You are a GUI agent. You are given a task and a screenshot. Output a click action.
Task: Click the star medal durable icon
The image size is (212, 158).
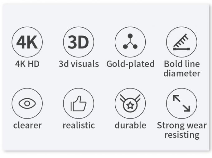pos(130,103)
